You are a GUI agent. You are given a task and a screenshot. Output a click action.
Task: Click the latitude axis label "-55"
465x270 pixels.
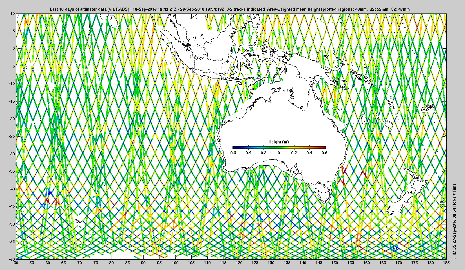12,242
